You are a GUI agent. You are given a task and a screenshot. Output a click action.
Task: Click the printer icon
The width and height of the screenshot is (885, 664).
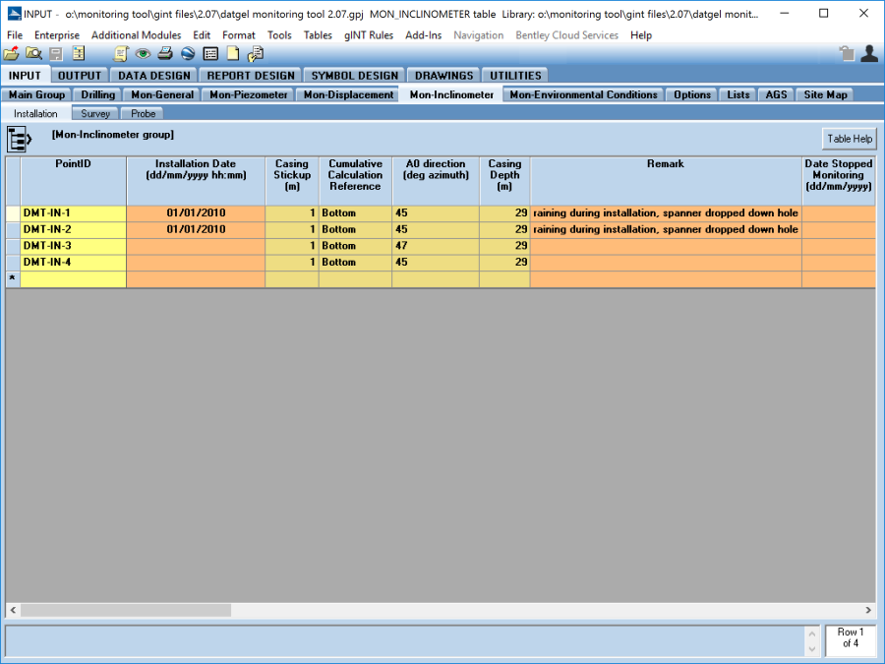coord(165,54)
